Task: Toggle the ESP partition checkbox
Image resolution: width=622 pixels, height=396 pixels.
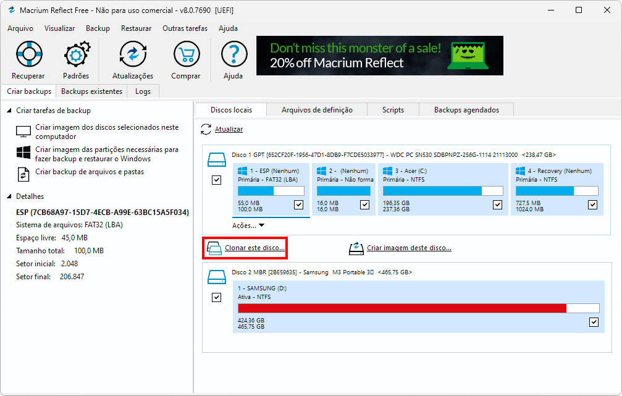Action: click(x=299, y=204)
